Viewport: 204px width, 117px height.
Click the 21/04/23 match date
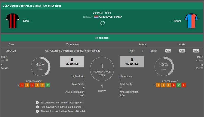click(11, 51)
